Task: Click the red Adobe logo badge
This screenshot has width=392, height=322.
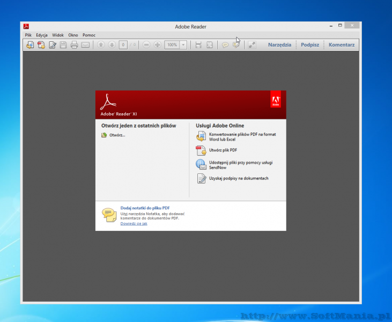Action: (x=276, y=99)
